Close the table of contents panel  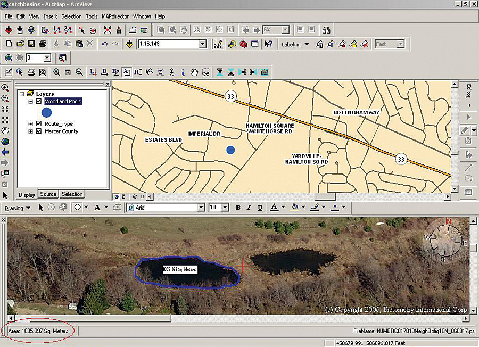[x=108, y=84]
